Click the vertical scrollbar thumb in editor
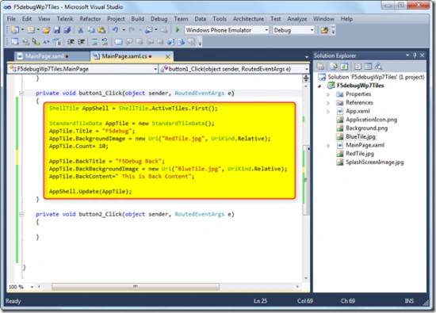Image resolution: width=436 pixels, height=313 pixels. click(x=306, y=180)
